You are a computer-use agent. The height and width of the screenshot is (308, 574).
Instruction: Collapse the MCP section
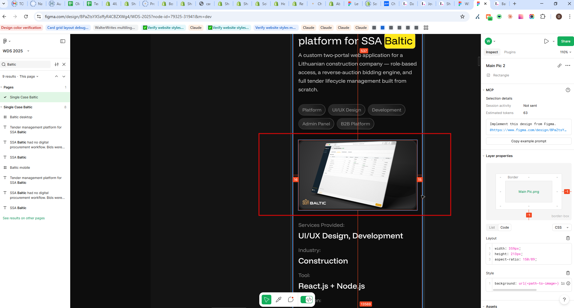[484, 90]
